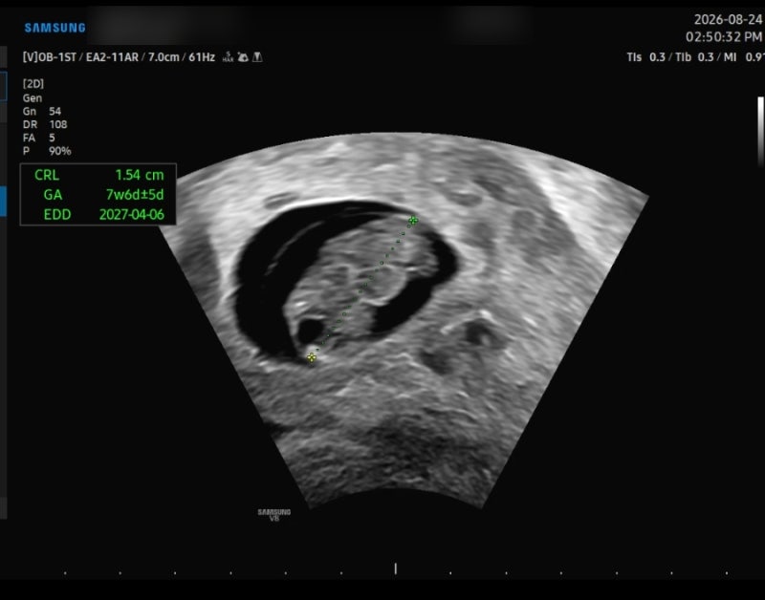Screen dimensions: 765x600
Task: Click the icon between S-HAR and trapezoid icons
Action: [243, 57]
